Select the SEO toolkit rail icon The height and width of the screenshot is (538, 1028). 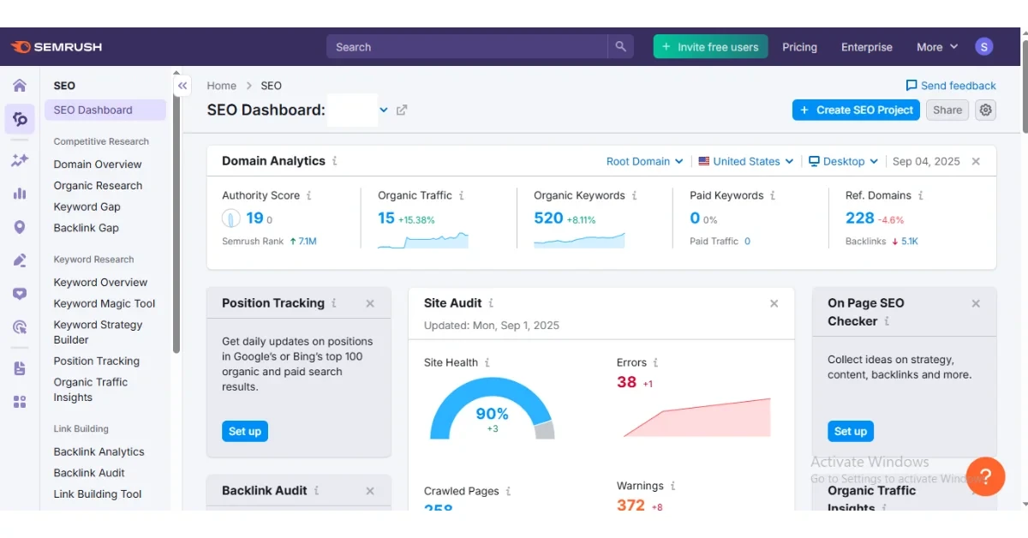point(20,119)
